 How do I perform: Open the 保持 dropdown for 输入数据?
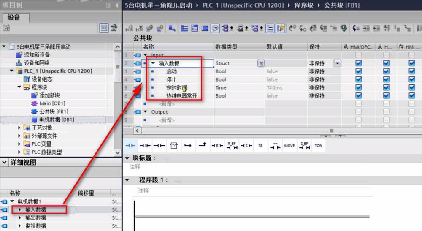click(x=337, y=63)
